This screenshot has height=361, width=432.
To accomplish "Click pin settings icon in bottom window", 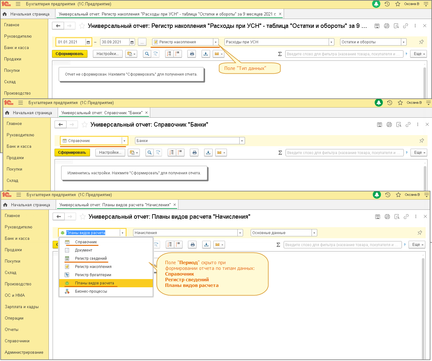I will coord(420,233).
